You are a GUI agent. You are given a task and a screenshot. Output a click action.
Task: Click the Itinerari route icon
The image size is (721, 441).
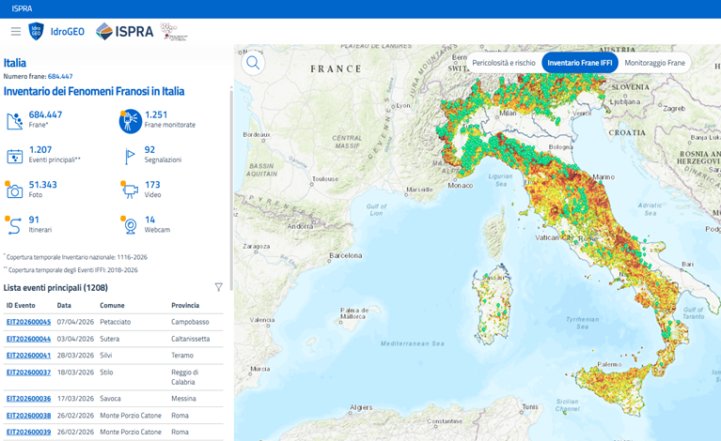click(x=14, y=225)
